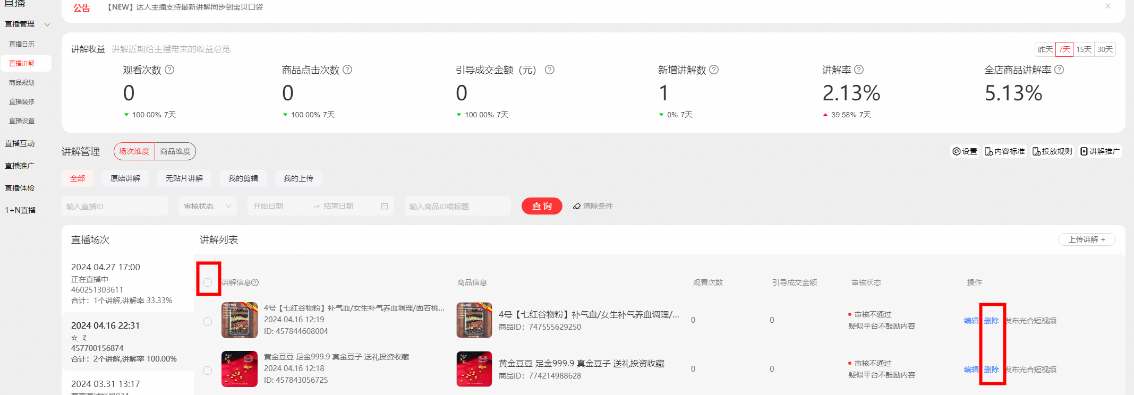Choose 7天 time range
Image resolution: width=1134 pixels, height=395 pixels.
click(x=1064, y=49)
